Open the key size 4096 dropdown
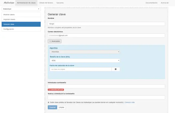This screenshot has width=175, height=113. pyautogui.click(x=85, y=61)
